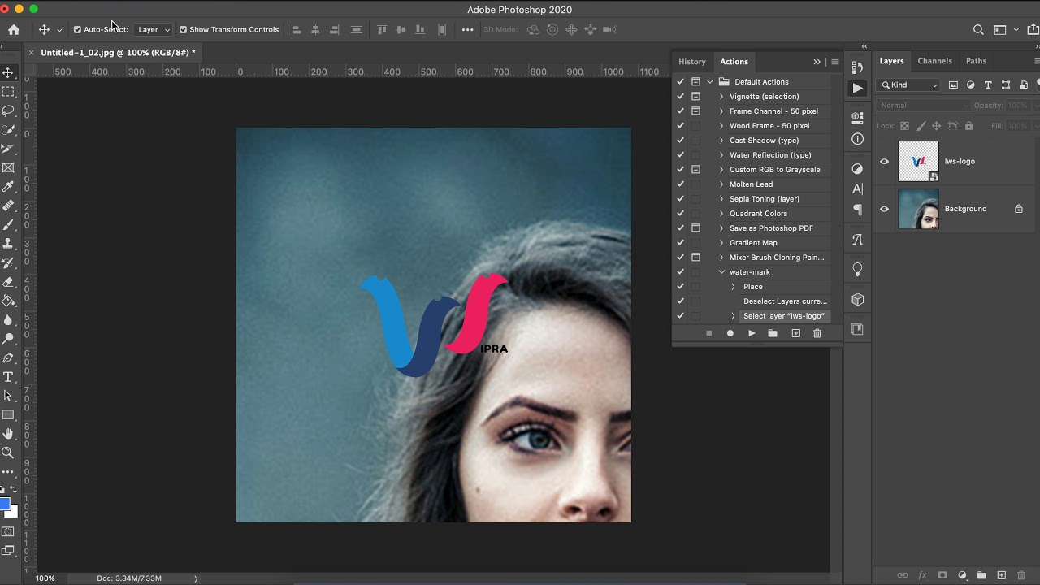The width and height of the screenshot is (1040, 585).
Task: Collapse the Default Actions set
Action: pyautogui.click(x=710, y=82)
